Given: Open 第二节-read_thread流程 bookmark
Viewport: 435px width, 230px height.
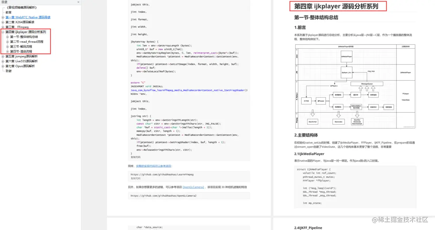Looking at the screenshot, I should coord(27,42).
